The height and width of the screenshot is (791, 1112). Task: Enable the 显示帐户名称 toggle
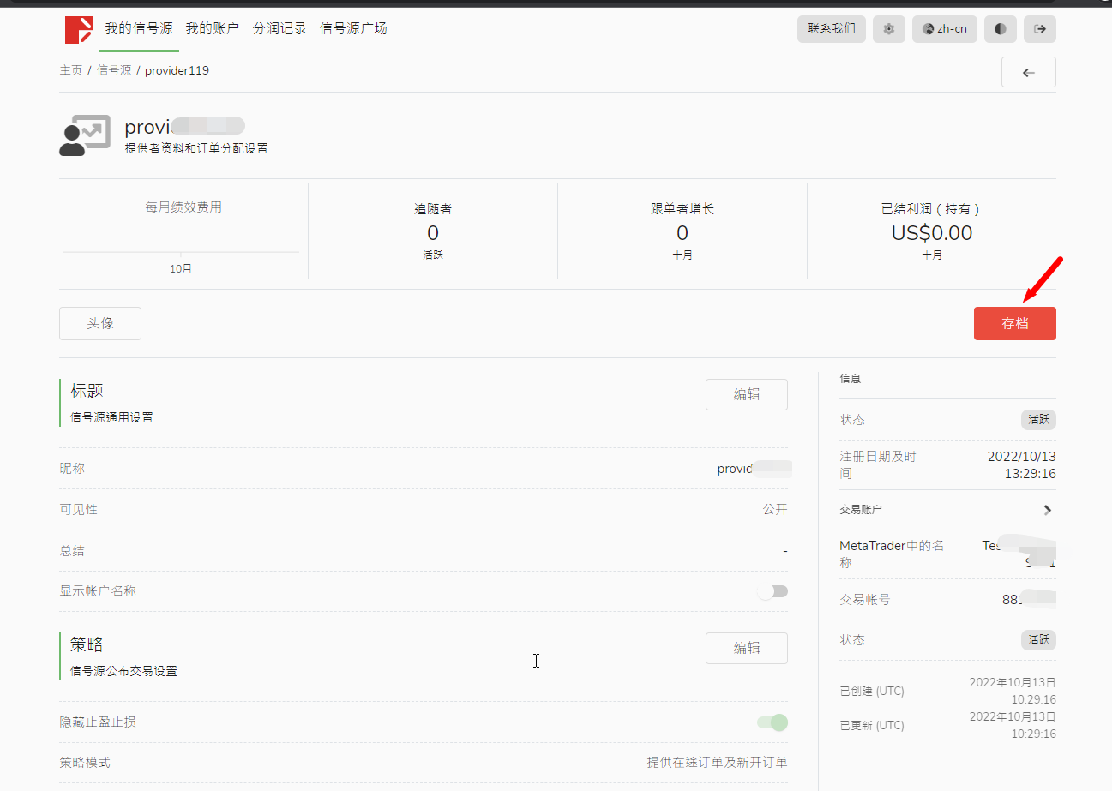[772, 591]
